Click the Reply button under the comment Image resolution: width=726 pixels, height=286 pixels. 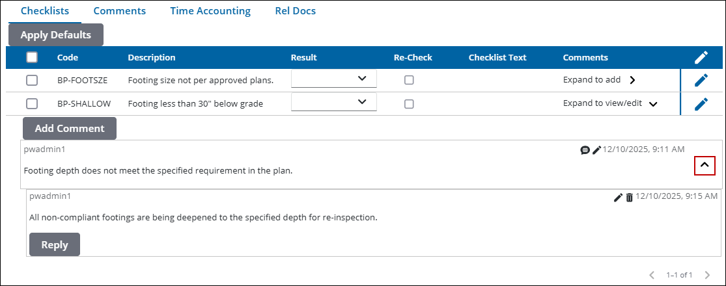click(55, 245)
